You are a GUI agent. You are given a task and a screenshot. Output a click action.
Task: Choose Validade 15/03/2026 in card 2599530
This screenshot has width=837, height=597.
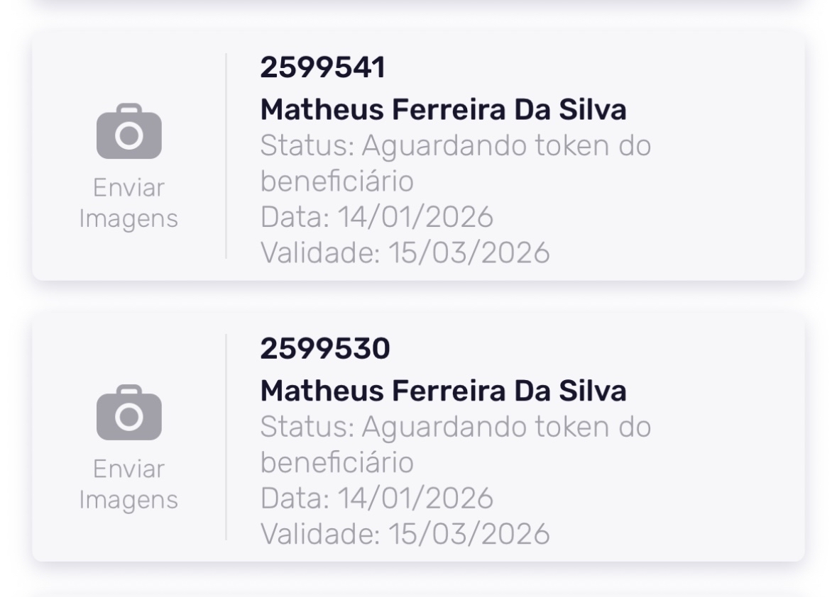tap(405, 533)
